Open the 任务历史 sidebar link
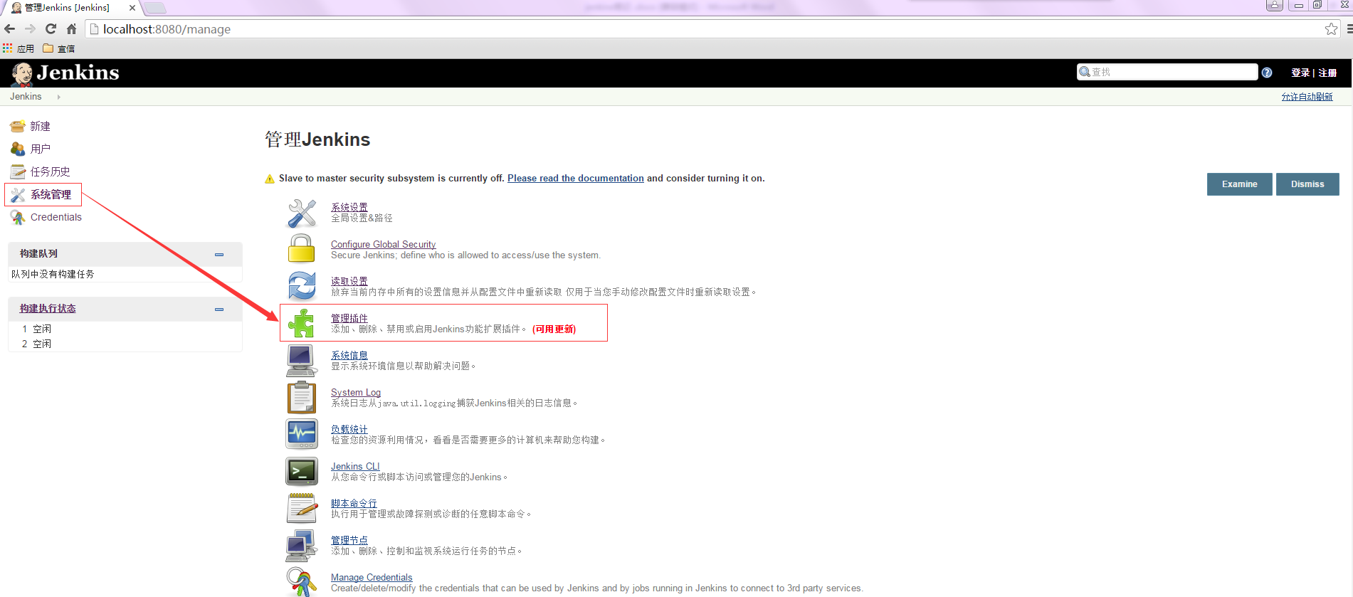This screenshot has width=1353, height=597. tap(50, 172)
